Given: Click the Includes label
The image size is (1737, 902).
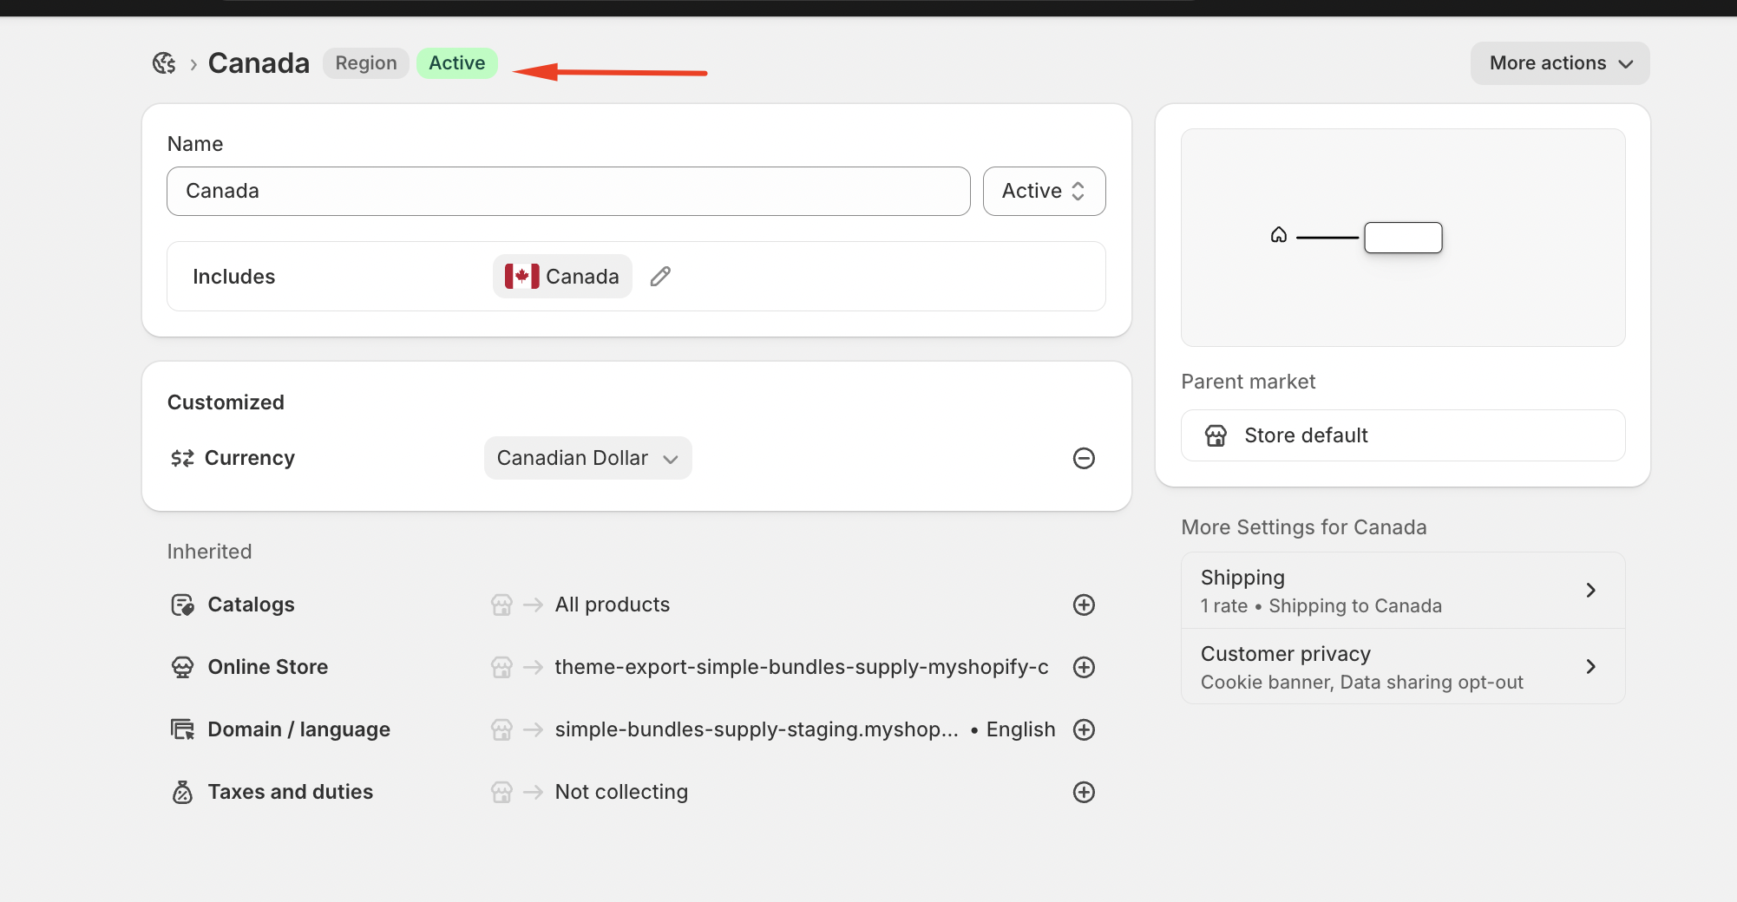Looking at the screenshot, I should (233, 277).
